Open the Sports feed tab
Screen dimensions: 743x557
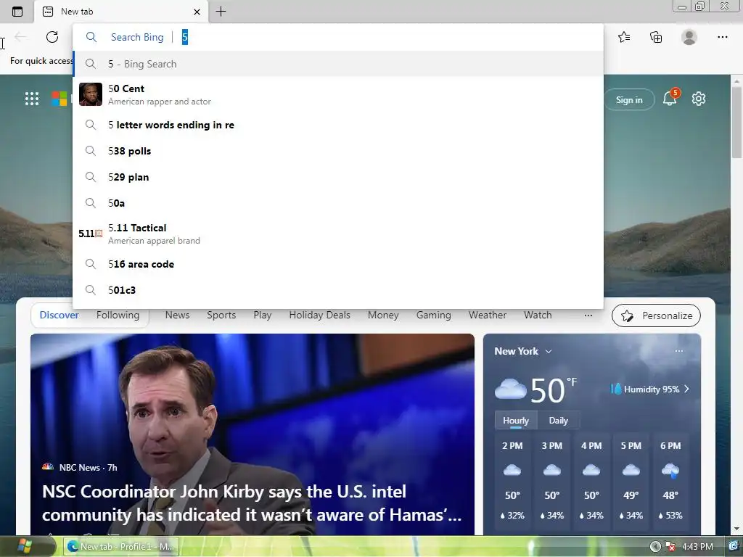click(x=221, y=315)
